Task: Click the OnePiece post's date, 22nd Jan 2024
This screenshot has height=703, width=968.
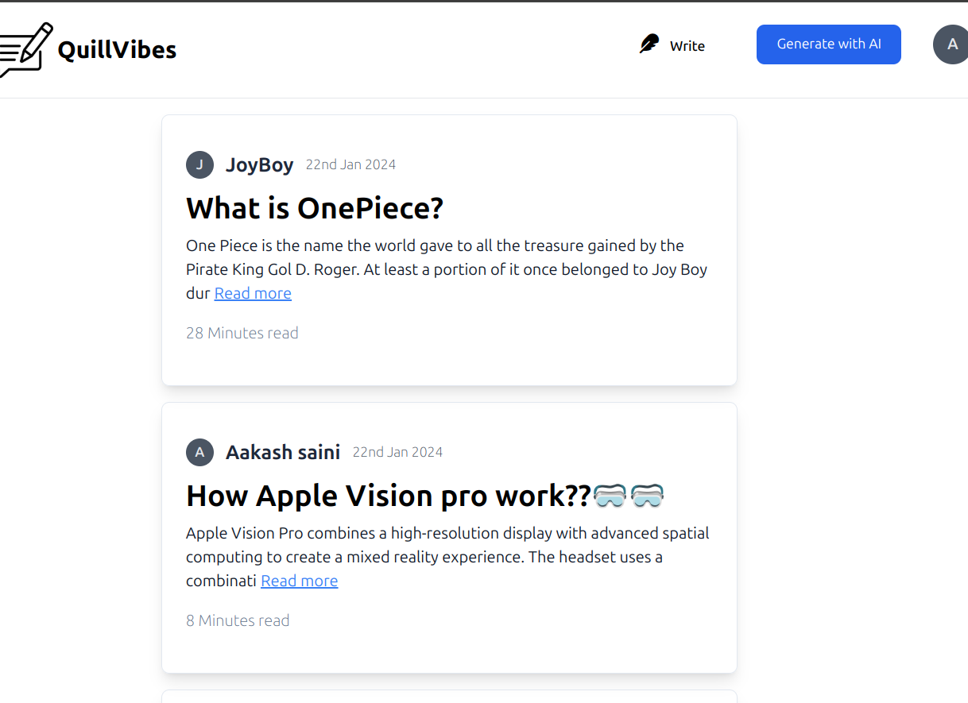Action: (350, 165)
